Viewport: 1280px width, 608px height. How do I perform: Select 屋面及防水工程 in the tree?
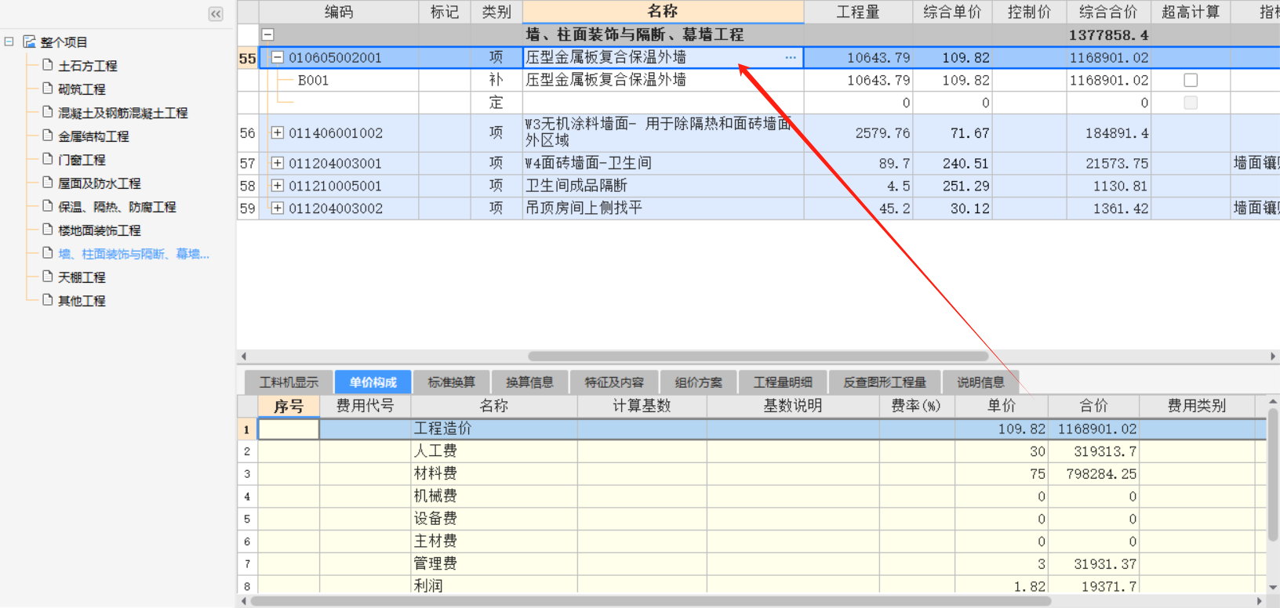100,183
